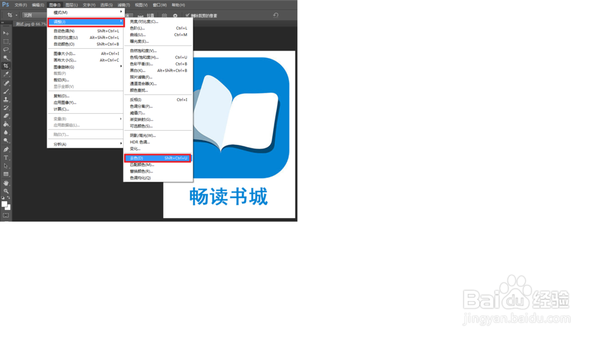Choose 亮度/对比度(C) menu item
The image size is (603, 339).
157,22
